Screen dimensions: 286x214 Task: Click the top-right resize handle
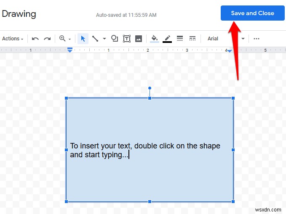click(233, 98)
